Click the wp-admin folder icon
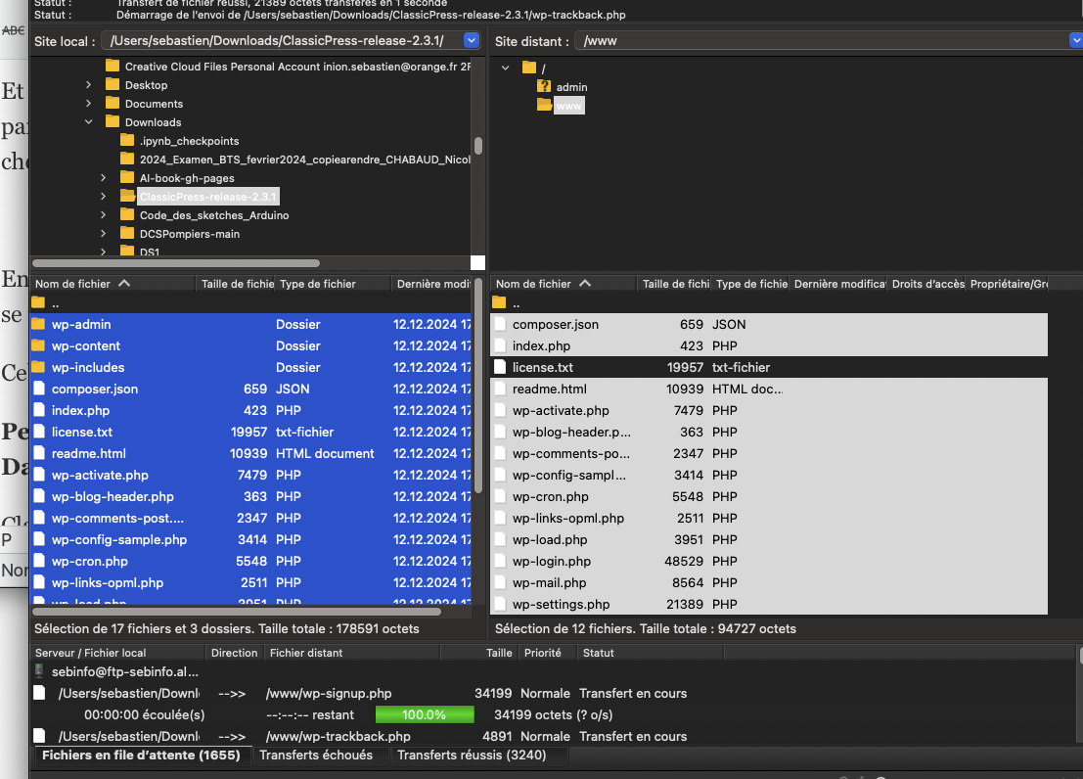 coord(39,324)
